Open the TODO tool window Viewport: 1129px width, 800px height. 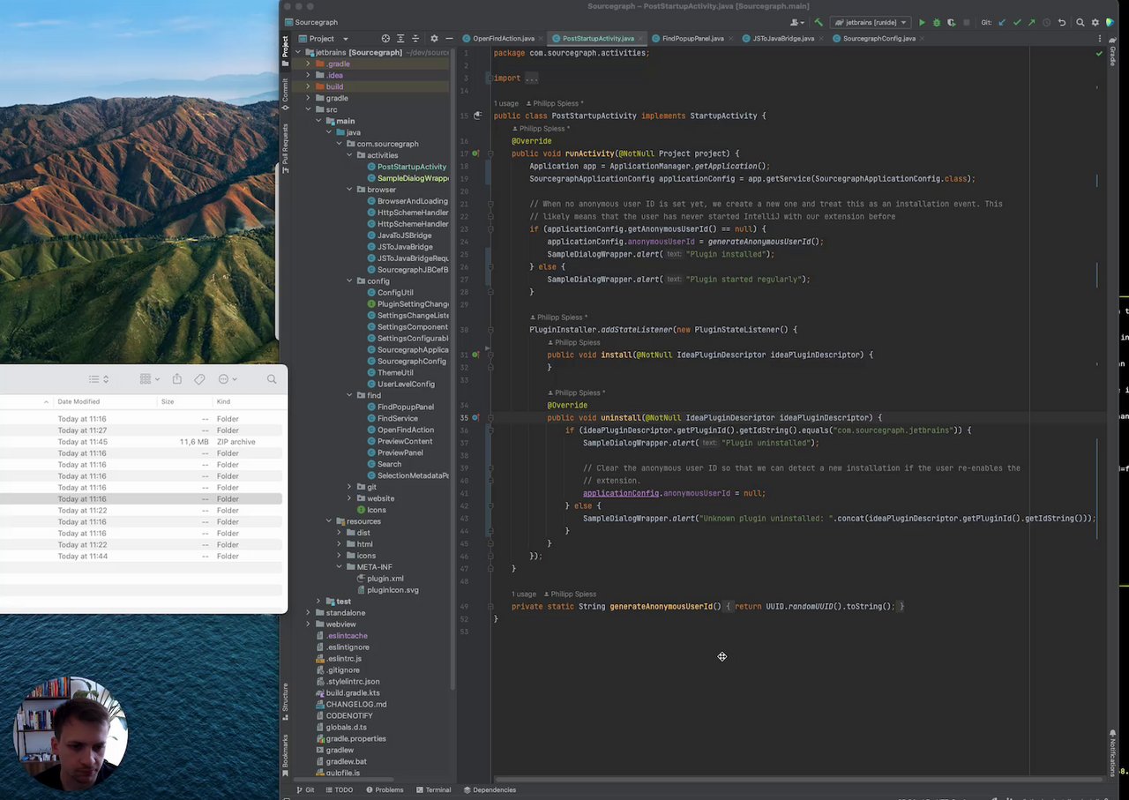[338, 790]
